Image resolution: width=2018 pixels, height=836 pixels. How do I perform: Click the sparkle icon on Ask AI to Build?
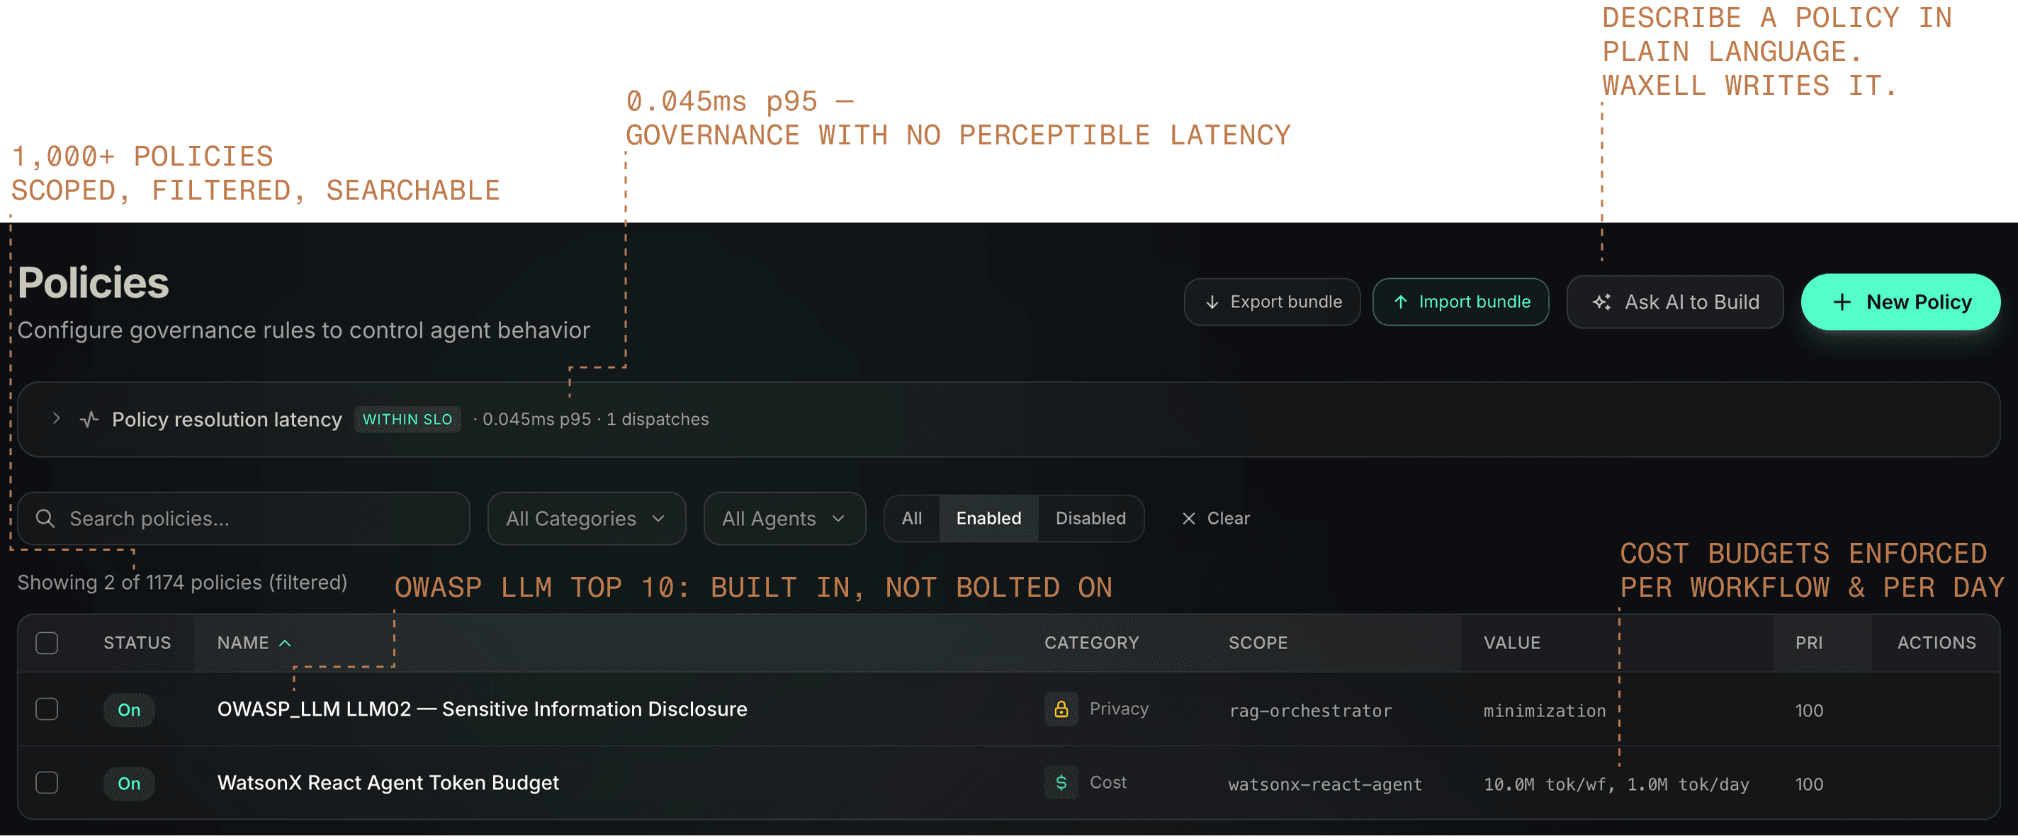[x=1602, y=302]
